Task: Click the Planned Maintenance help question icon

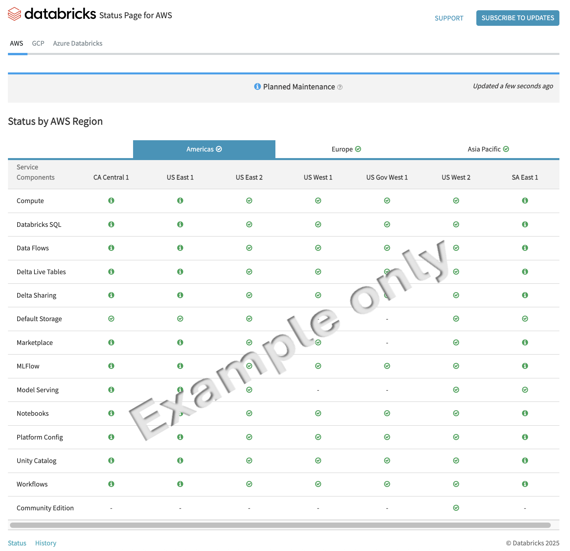Action: pyautogui.click(x=340, y=87)
